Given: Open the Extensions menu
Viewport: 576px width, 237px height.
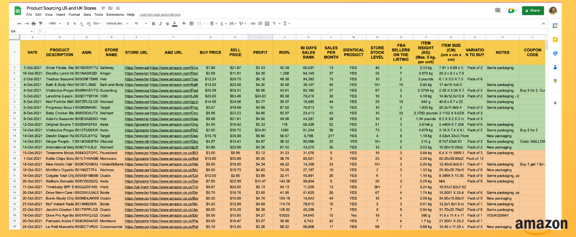Looking at the screenshot, I should [115, 15].
